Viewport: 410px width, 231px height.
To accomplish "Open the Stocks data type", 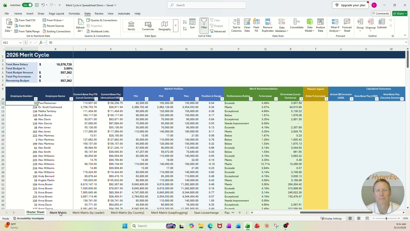I will click(131, 26).
